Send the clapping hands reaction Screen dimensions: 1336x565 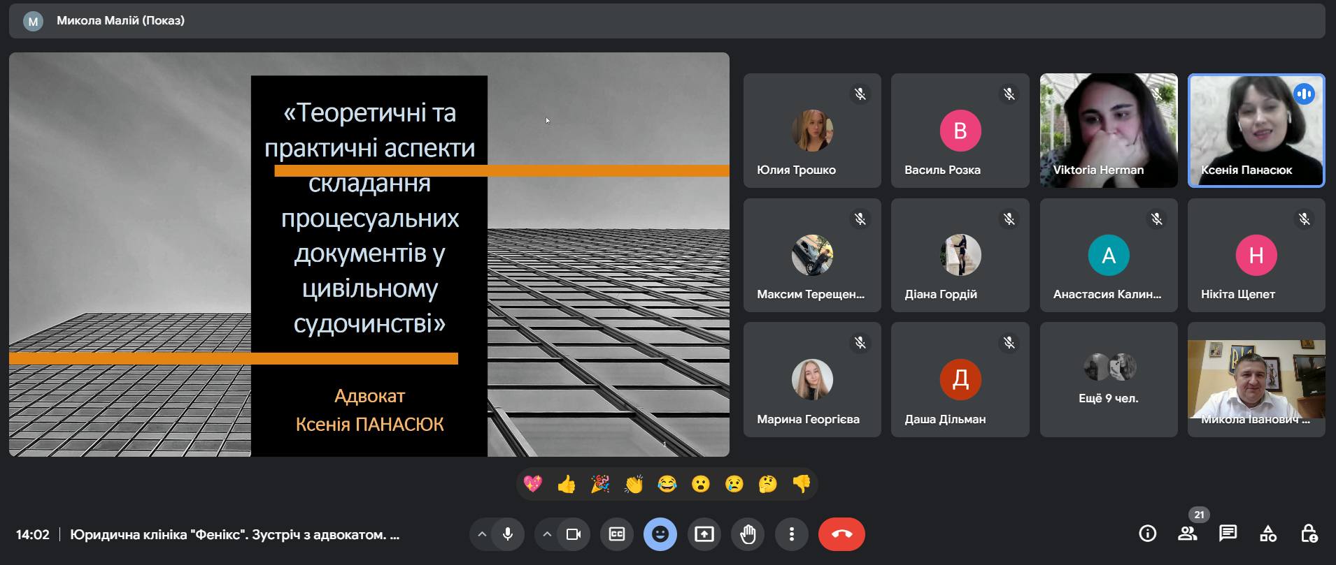pyautogui.click(x=634, y=484)
